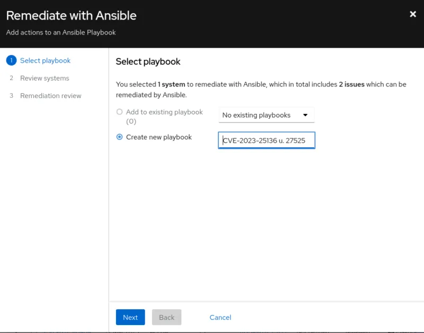The image size is (424, 333).
Task: Click the step 3 number in sidebar
Action: (x=11, y=96)
